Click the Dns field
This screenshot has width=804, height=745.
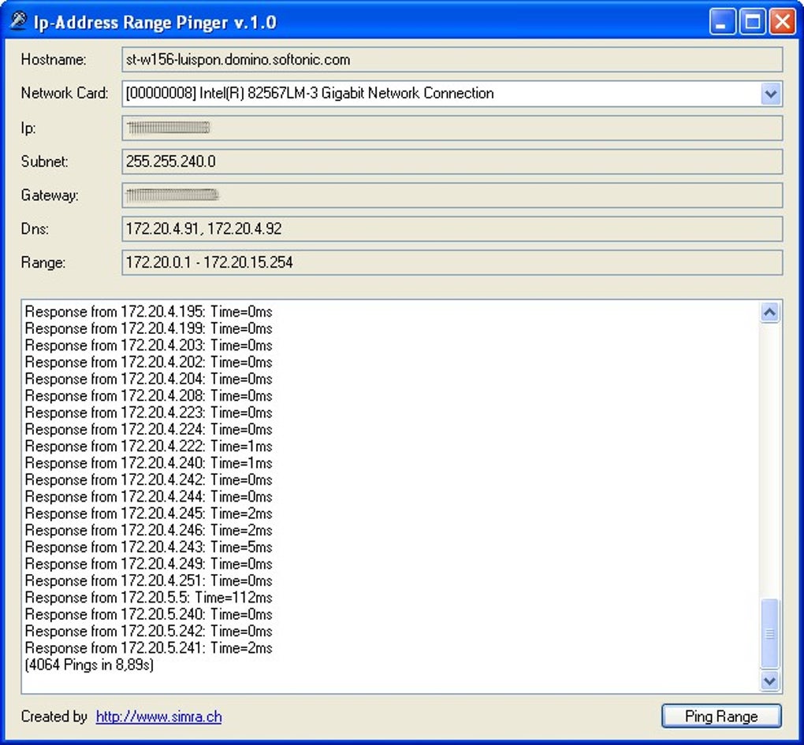pyautogui.click(x=452, y=228)
